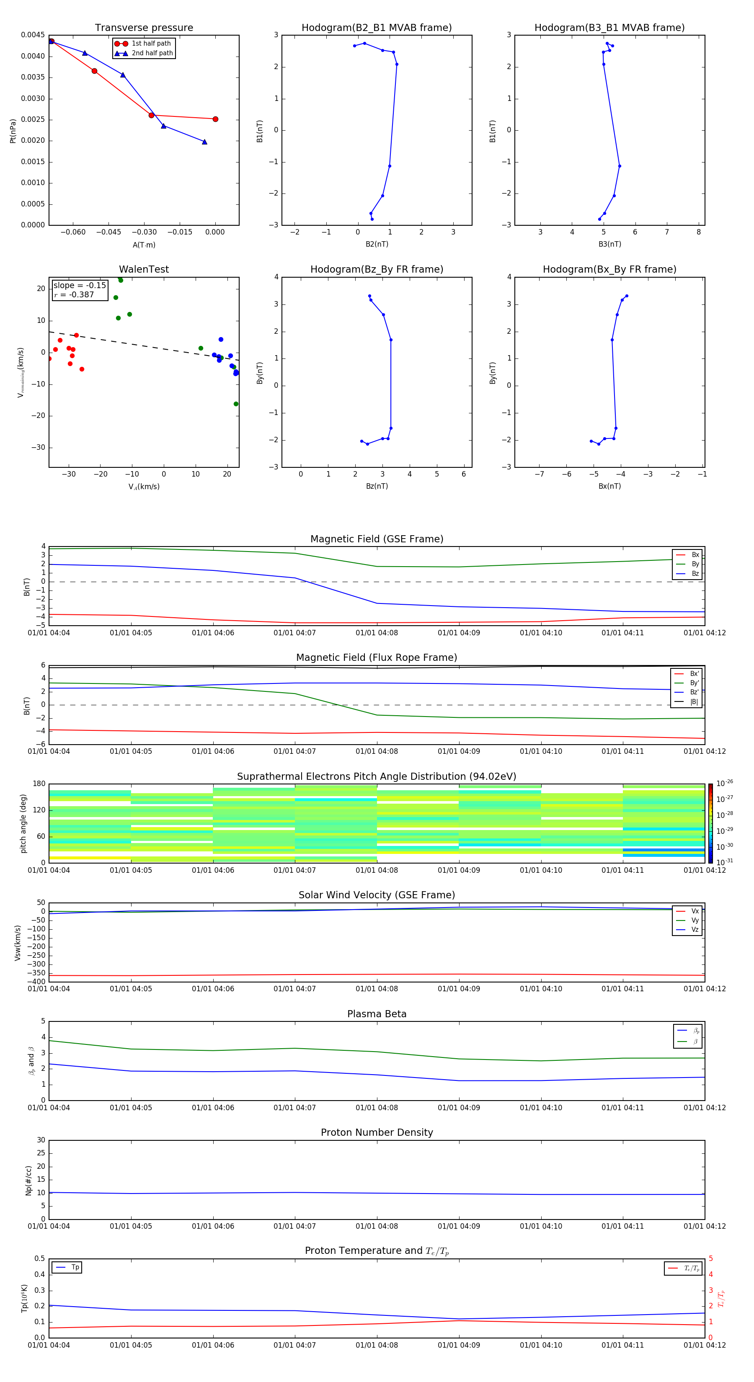Click the 'Proton Number Density' title
754x1382 pixels.
[377, 1132]
